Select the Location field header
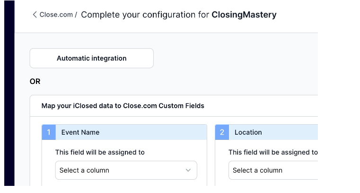 tap(248, 132)
